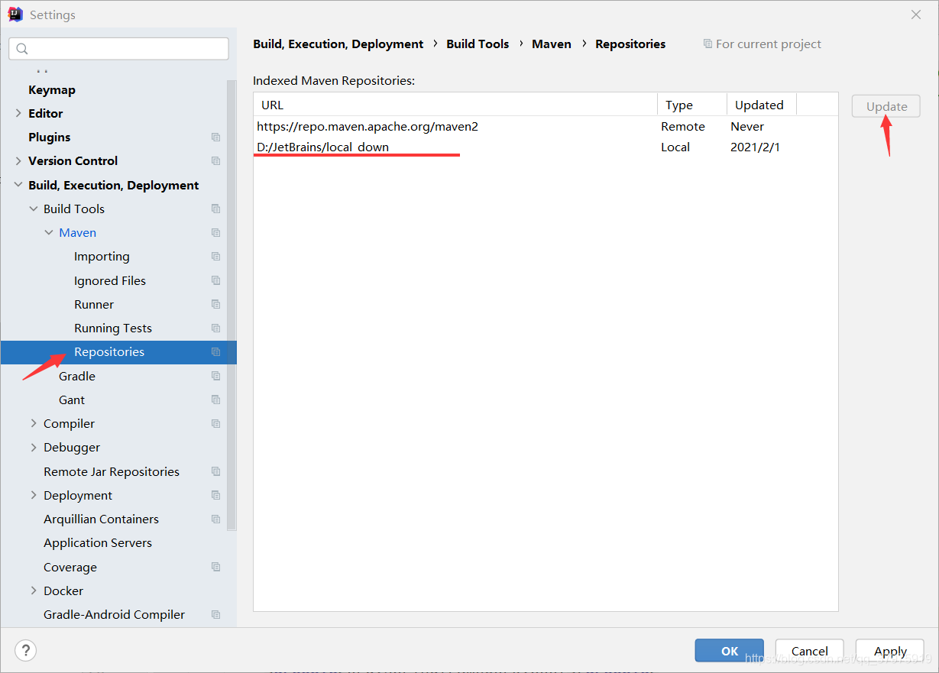Click Build Tools in the breadcrumb

tap(478, 44)
